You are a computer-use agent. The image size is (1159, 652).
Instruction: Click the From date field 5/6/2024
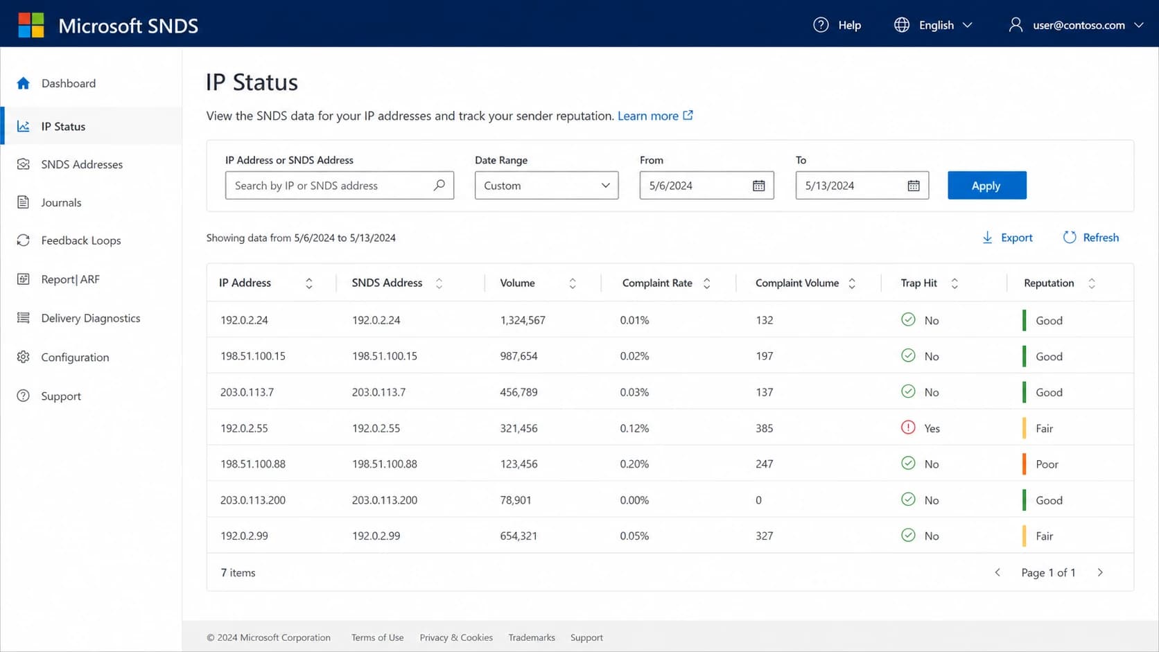(x=706, y=185)
